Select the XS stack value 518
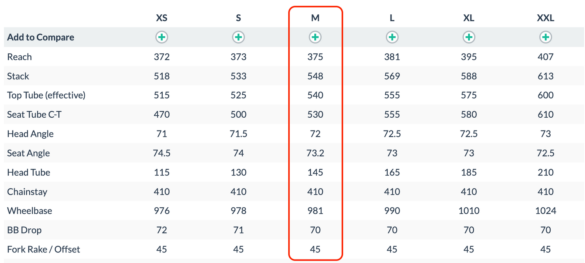This screenshot has height=263, width=585. click(161, 76)
